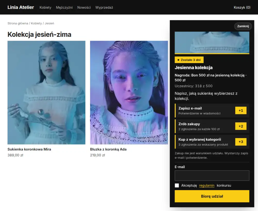Open Koszyk (0) cart link
258x211 pixels.
242,7
